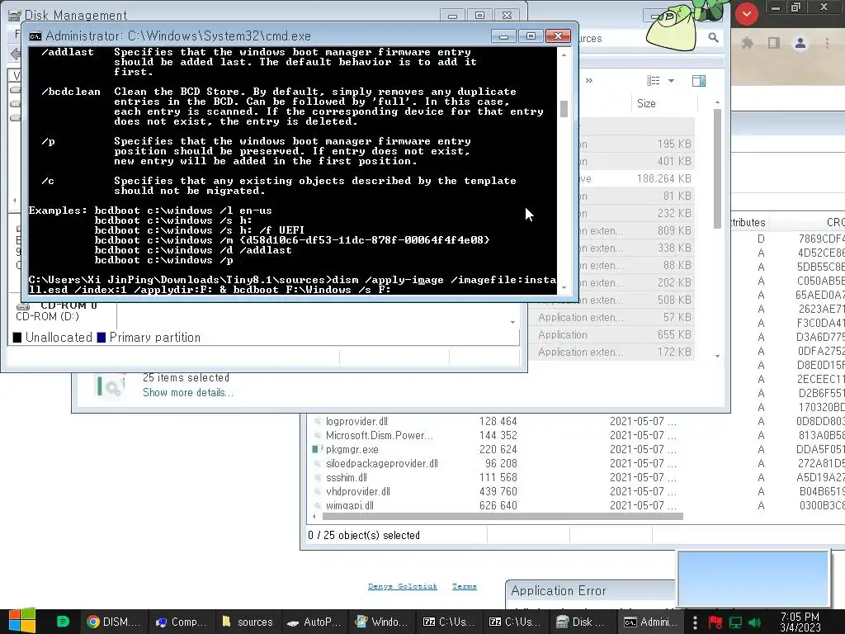The width and height of the screenshot is (845, 634).
Task: Click the 0 / 25 object(s) selected status
Action: [x=364, y=535]
